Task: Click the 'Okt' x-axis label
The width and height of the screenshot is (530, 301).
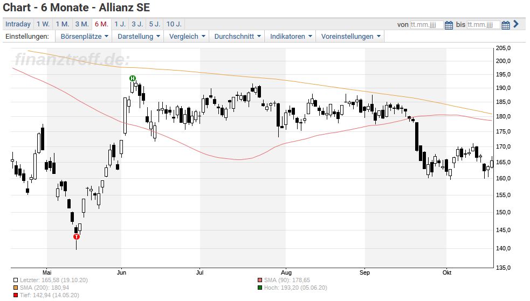Action: pos(447,272)
